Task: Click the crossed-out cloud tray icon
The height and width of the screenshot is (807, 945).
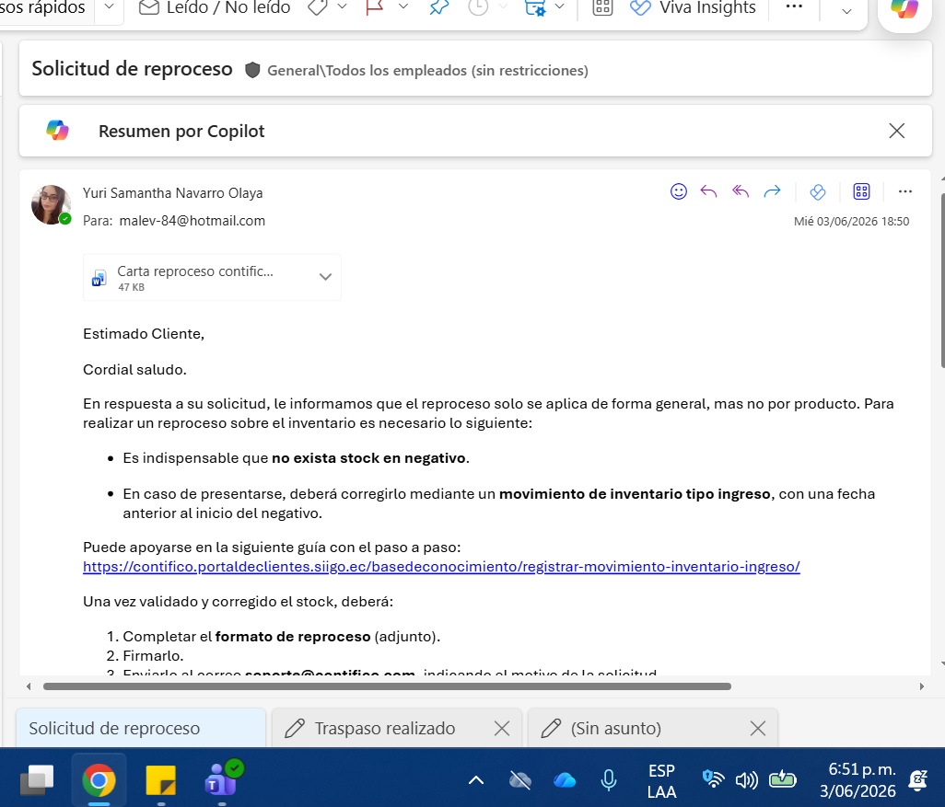Action: 520,780
